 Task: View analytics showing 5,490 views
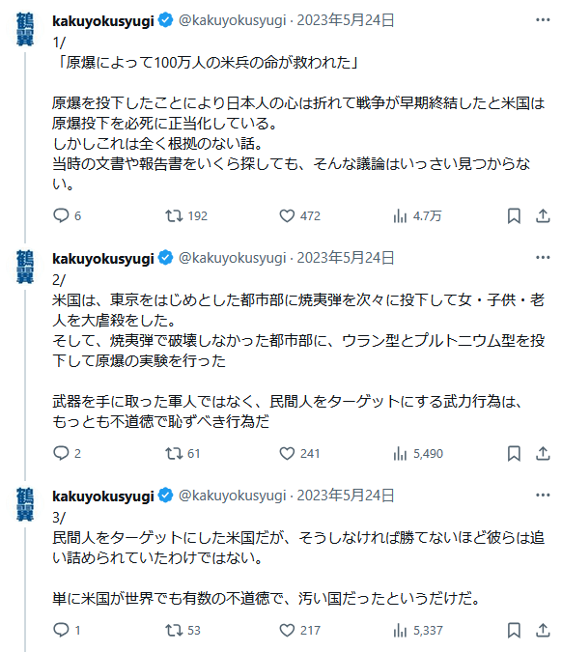click(x=418, y=453)
